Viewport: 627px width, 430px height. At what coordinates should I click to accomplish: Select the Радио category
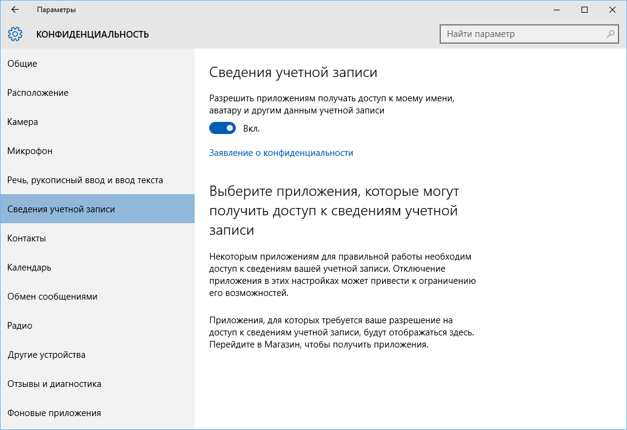pos(20,325)
